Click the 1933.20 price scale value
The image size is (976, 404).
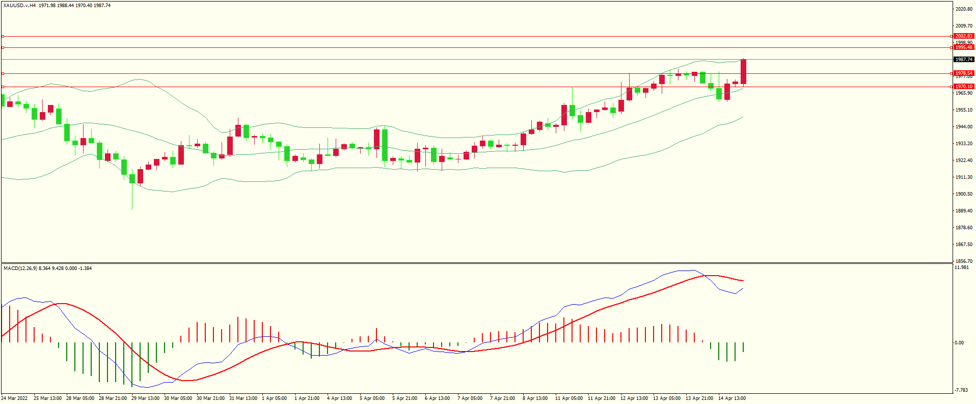point(964,144)
